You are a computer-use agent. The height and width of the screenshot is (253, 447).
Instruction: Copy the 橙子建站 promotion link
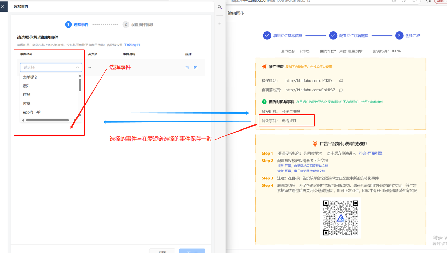341,81
